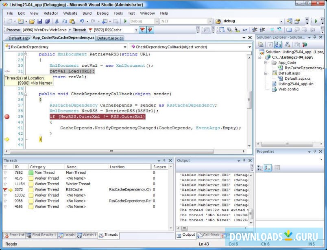Click the Increase Indent icon
Image resolution: width=327 pixels, height=250 pixels.
pos(262,30)
